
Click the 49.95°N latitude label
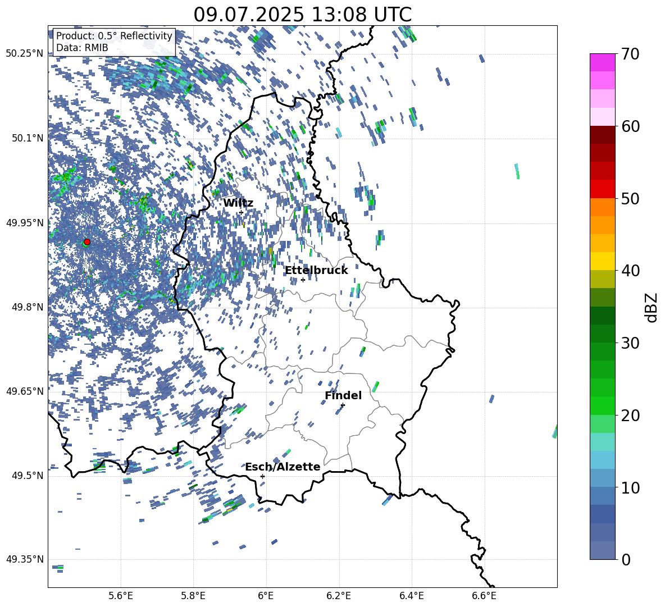(25, 223)
